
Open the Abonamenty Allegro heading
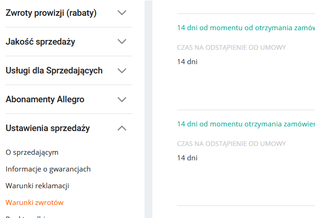[x=45, y=99]
